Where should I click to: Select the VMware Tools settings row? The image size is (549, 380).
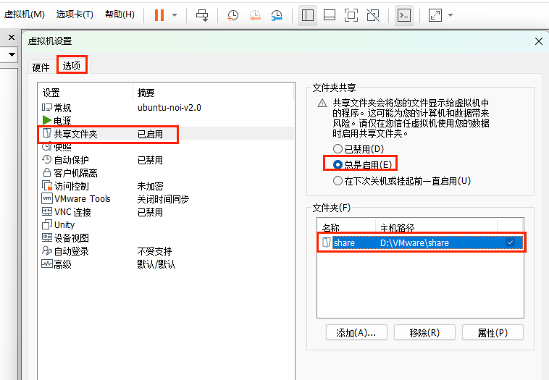pyautogui.click(x=165, y=199)
